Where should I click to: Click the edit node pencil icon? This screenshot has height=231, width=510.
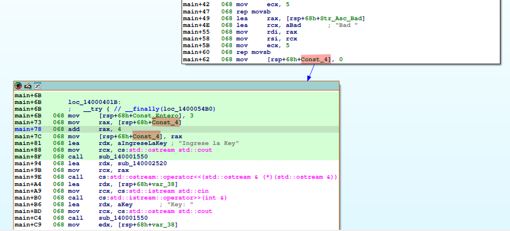[28, 86]
